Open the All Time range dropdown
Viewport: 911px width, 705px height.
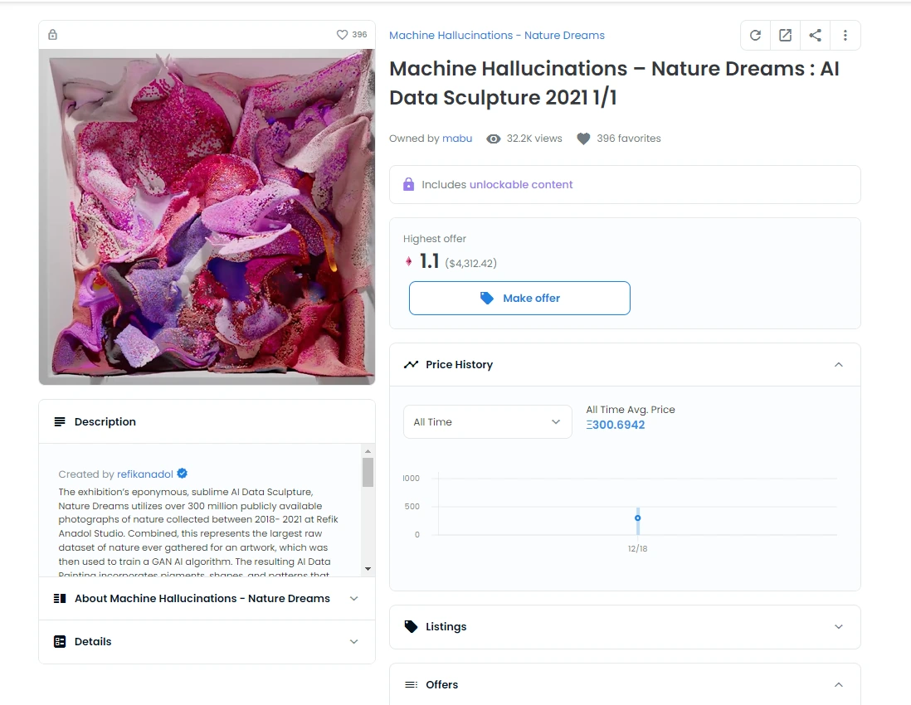click(x=488, y=422)
